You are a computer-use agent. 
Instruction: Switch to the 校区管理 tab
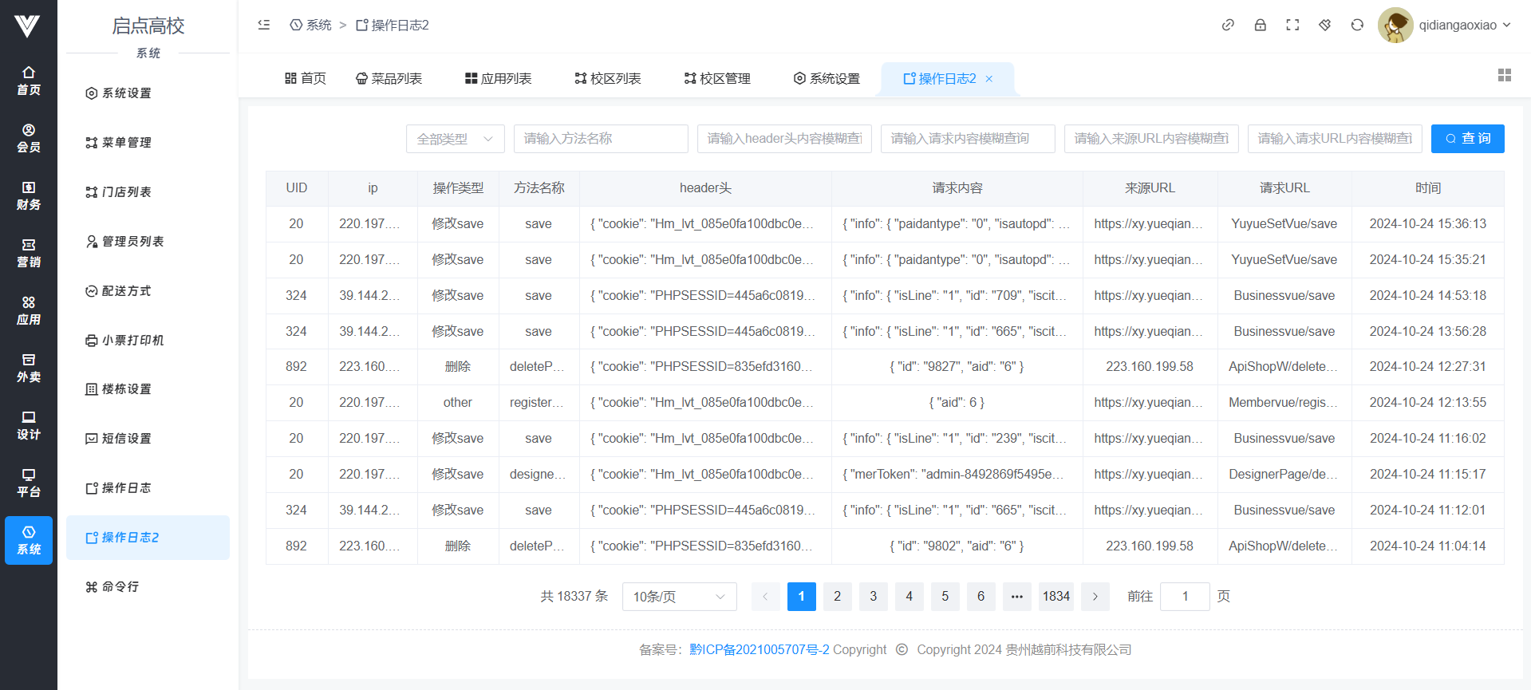tap(716, 78)
